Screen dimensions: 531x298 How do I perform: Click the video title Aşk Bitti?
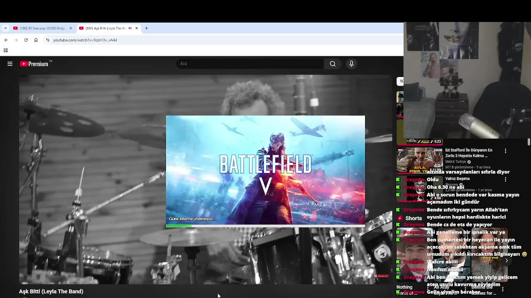point(51,291)
